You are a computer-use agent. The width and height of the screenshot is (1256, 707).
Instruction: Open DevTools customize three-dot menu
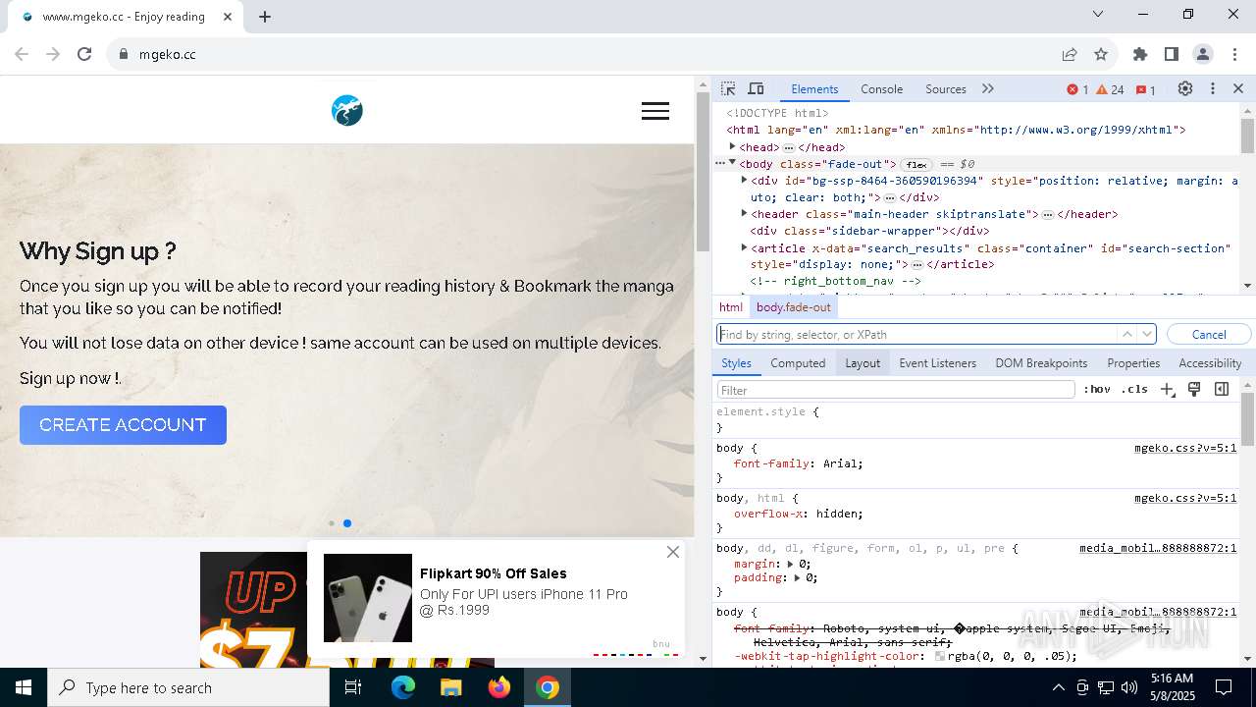point(1213,88)
